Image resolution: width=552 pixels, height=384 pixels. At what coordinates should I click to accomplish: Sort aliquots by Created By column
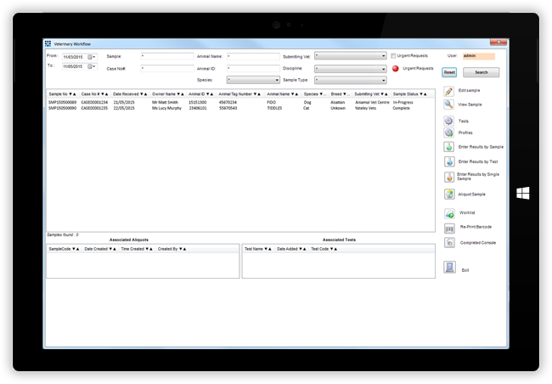(x=172, y=249)
